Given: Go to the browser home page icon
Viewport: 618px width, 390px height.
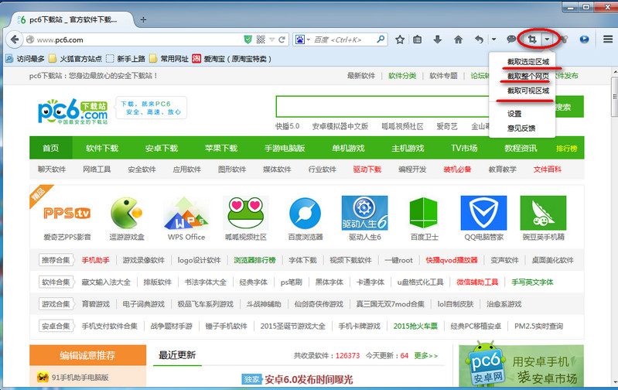Looking at the screenshot, I should [x=458, y=39].
